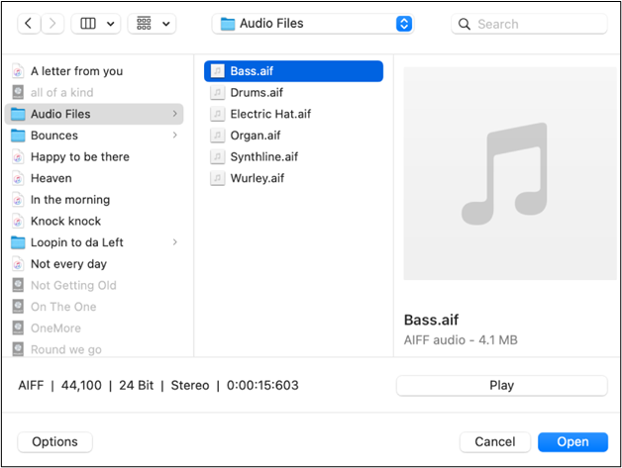Select the 'A letter from you' project
The height and width of the screenshot is (468, 622).
pyautogui.click(x=94, y=71)
